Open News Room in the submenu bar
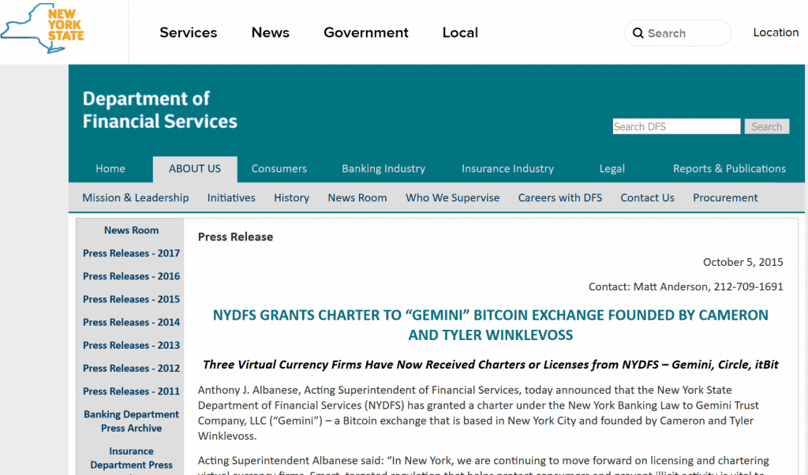The height and width of the screenshot is (475, 808). (357, 198)
